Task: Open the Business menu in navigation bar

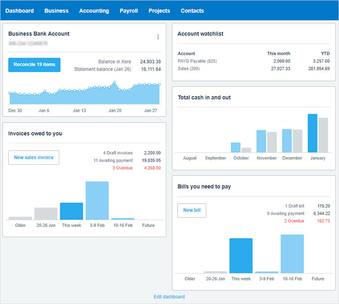Action: (56, 11)
